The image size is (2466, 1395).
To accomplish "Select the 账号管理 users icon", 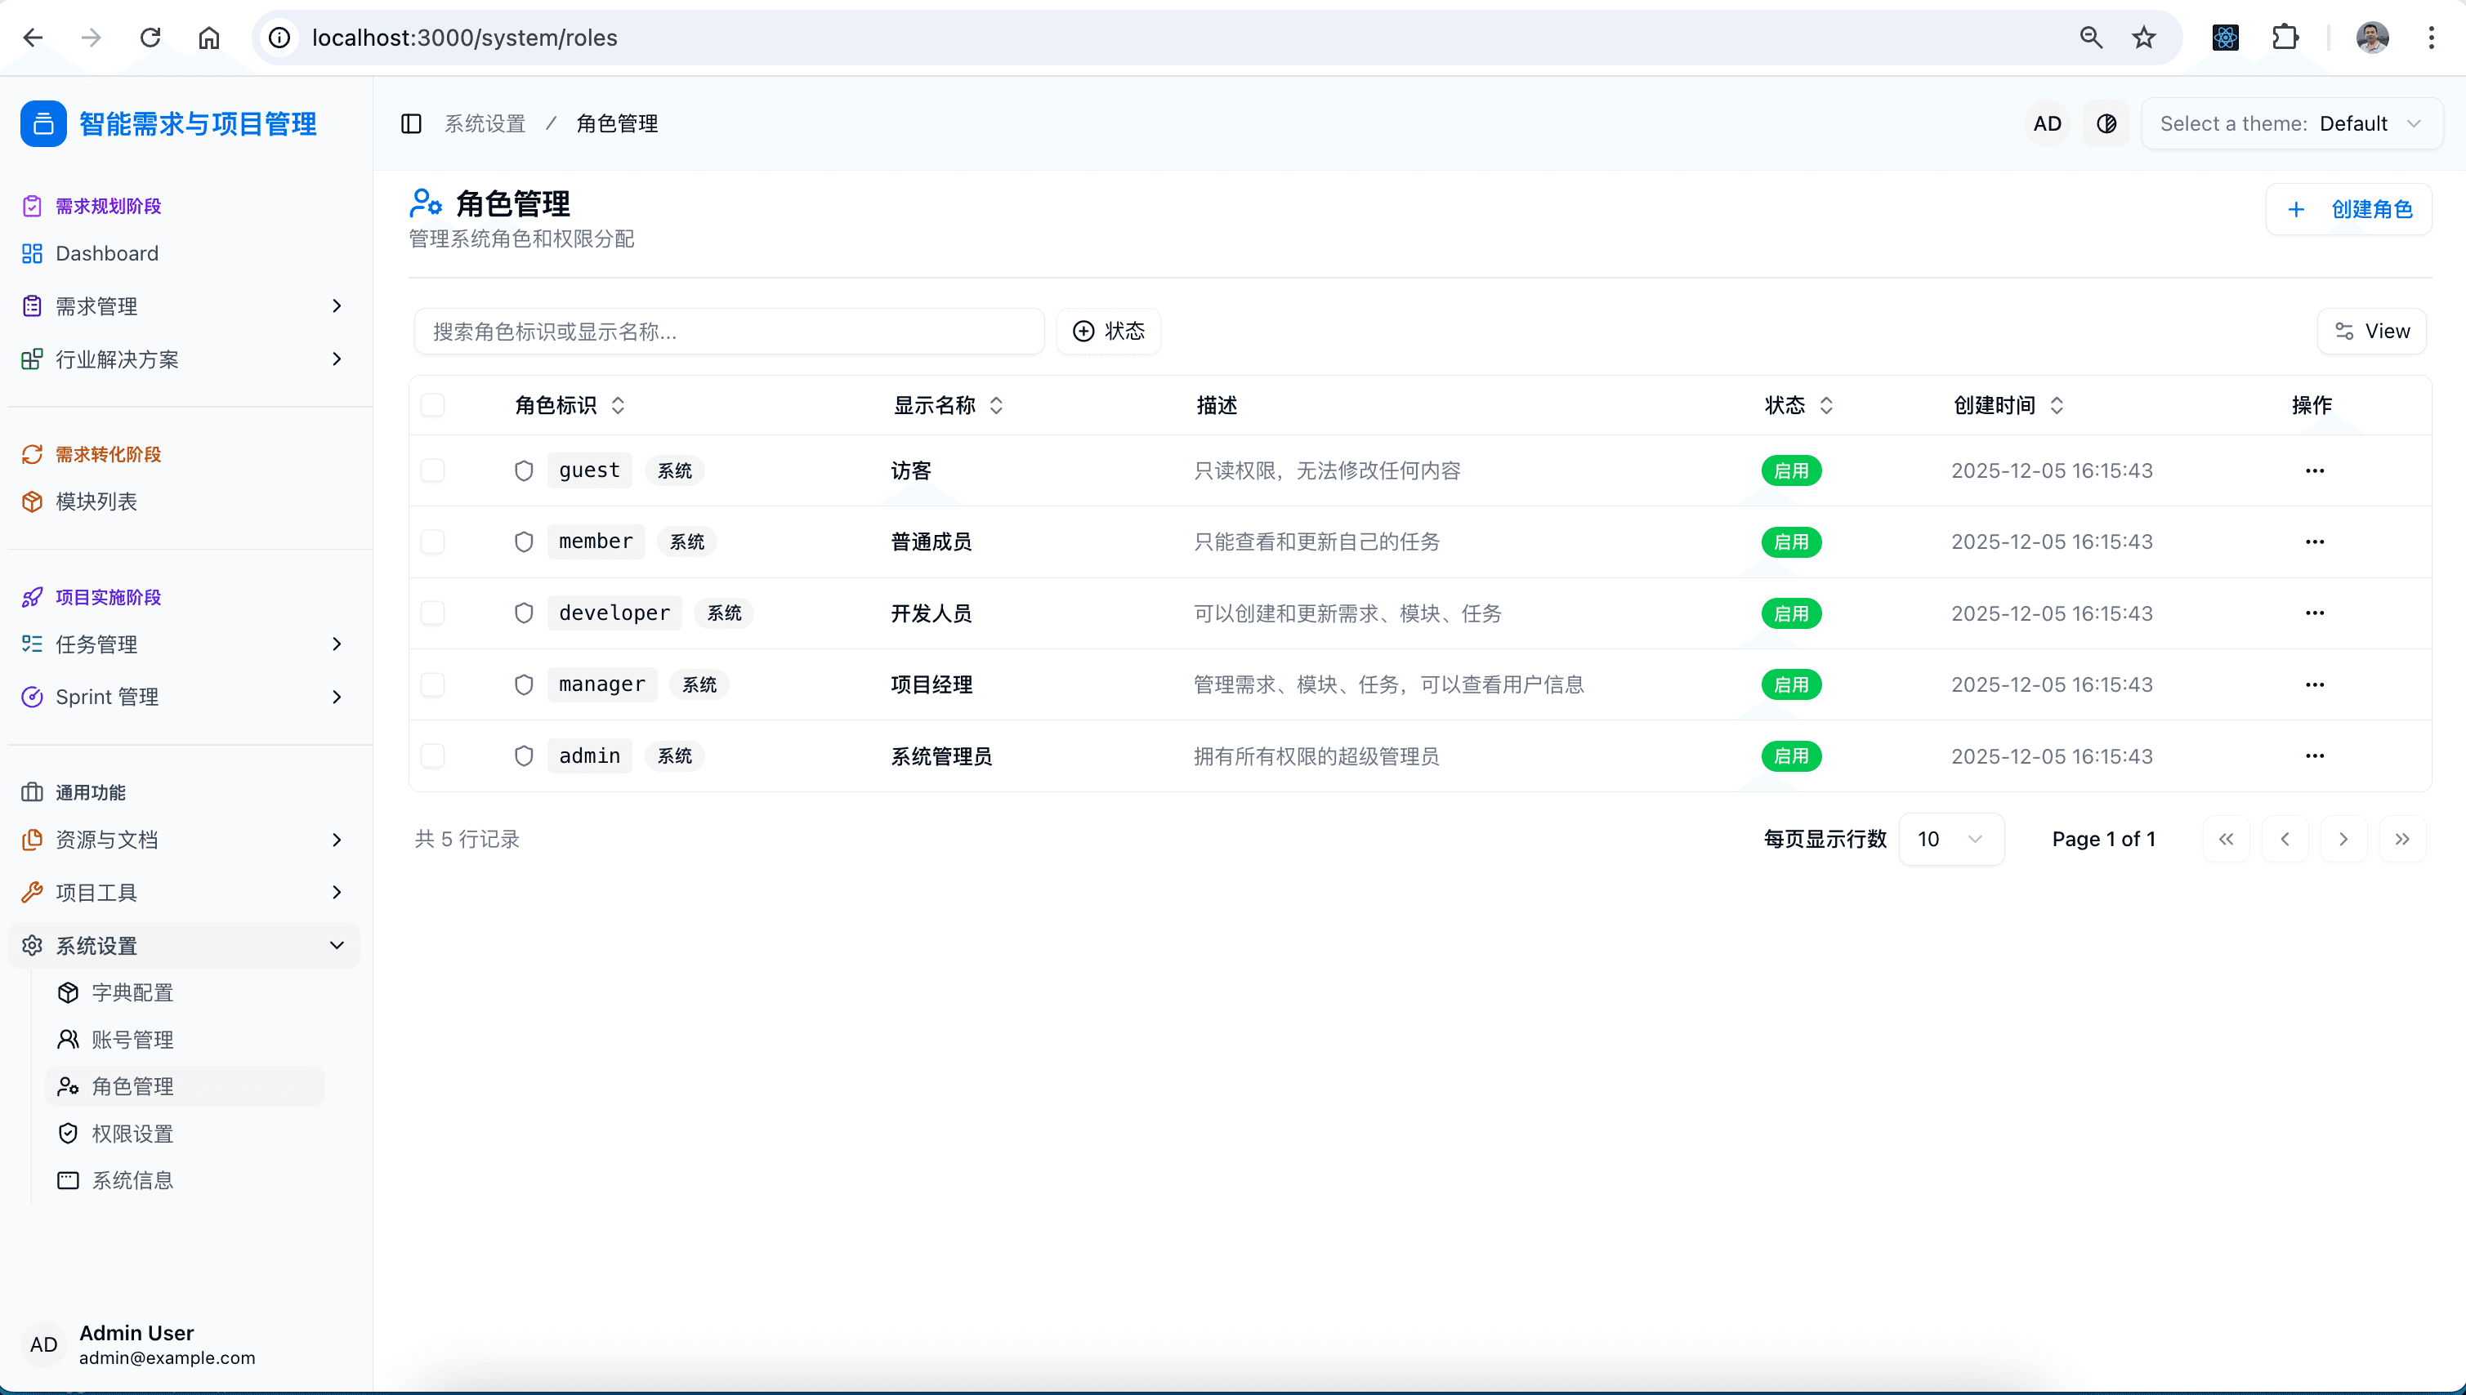I will point(67,1039).
